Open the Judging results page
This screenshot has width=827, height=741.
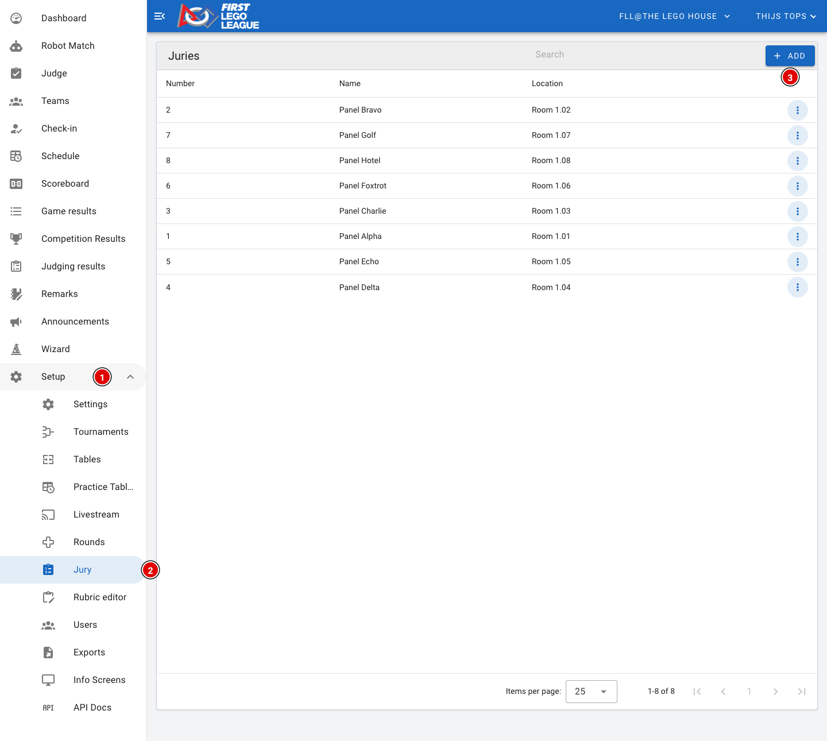tap(73, 267)
